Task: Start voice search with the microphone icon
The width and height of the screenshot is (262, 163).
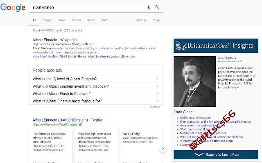Action: coord(149,7)
